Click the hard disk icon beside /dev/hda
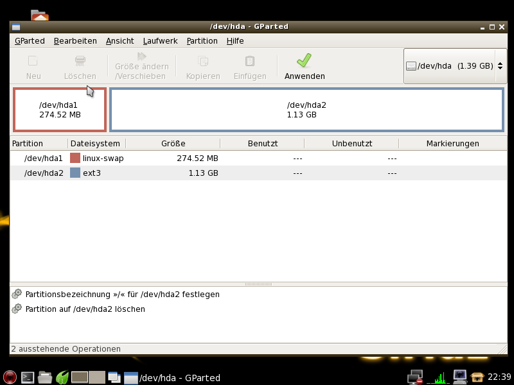514x385 pixels. pyautogui.click(x=411, y=66)
